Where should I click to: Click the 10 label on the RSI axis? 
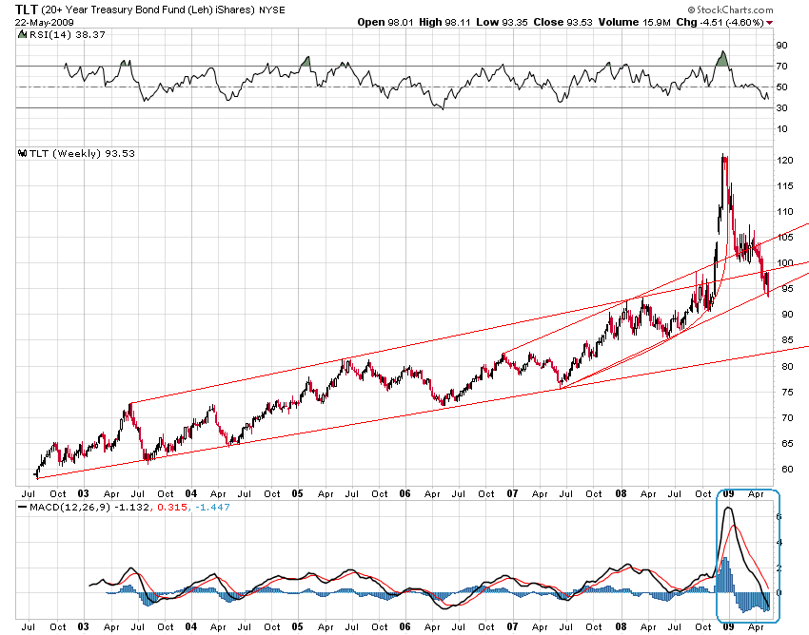point(782,129)
